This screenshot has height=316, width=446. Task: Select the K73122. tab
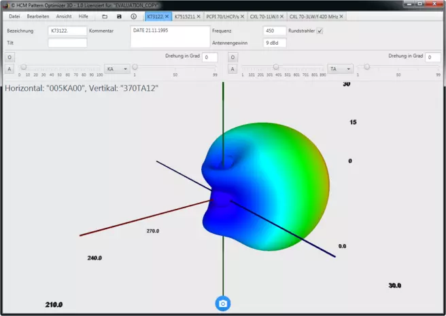tap(155, 16)
